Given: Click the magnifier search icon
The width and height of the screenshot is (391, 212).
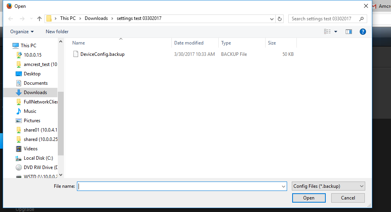Looking at the screenshot, I should pos(361,19).
